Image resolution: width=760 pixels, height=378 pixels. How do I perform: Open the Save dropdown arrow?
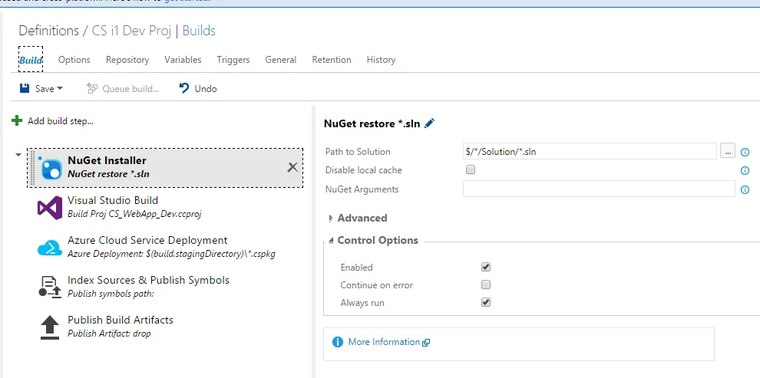(x=60, y=89)
